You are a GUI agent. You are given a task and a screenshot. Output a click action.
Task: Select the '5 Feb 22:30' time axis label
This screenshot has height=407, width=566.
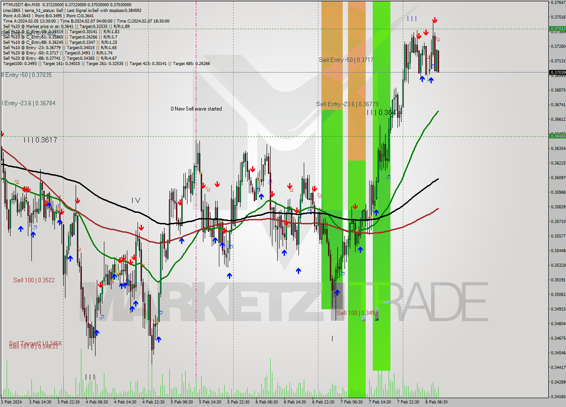point(238,402)
